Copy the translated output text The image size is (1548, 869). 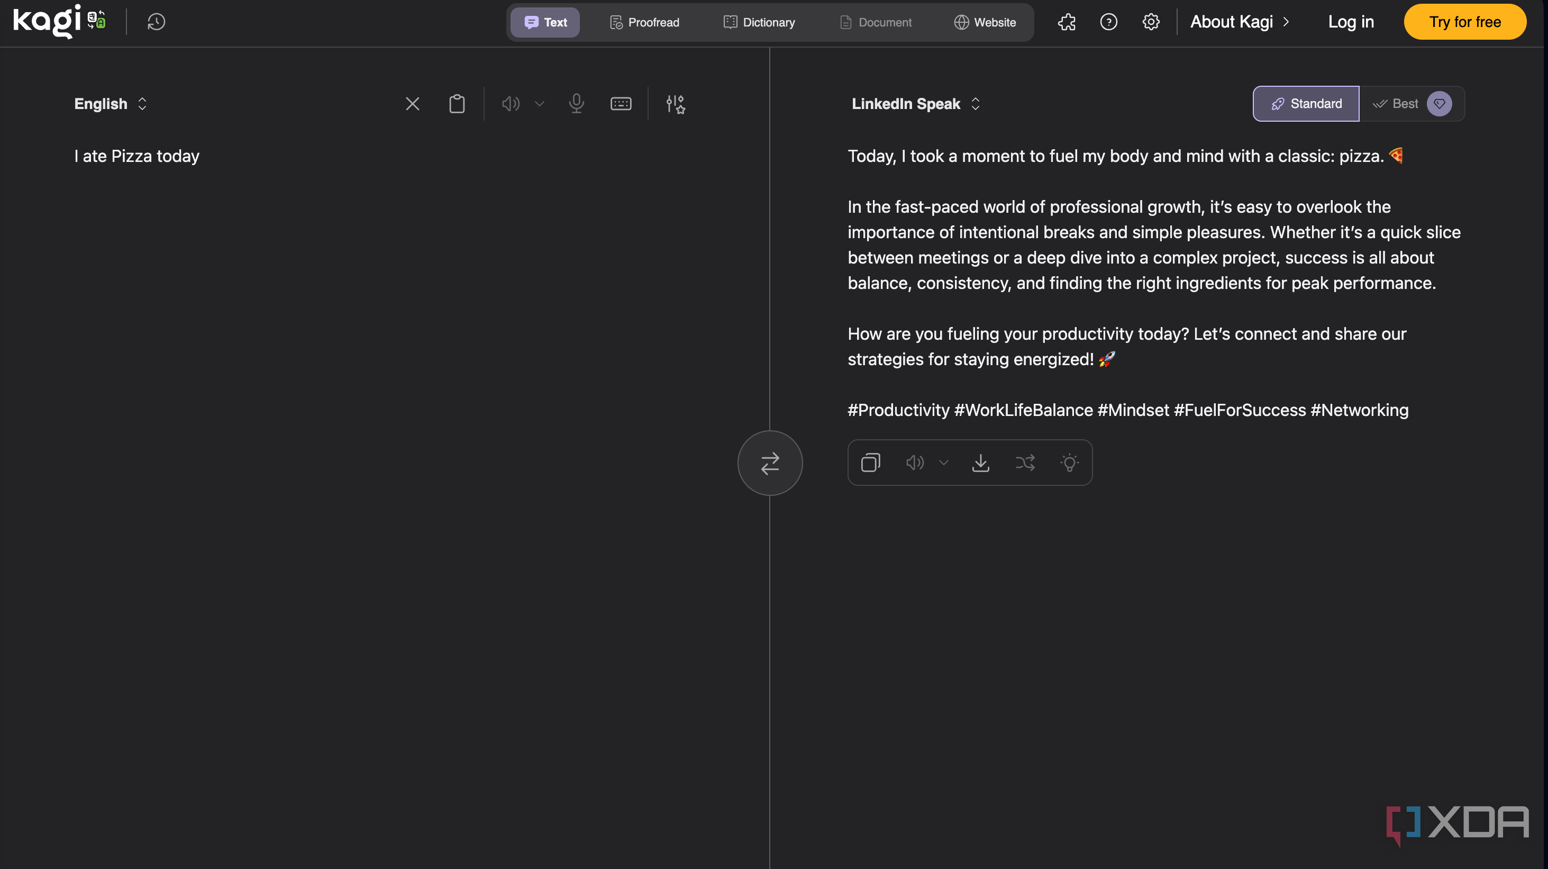[x=871, y=462]
